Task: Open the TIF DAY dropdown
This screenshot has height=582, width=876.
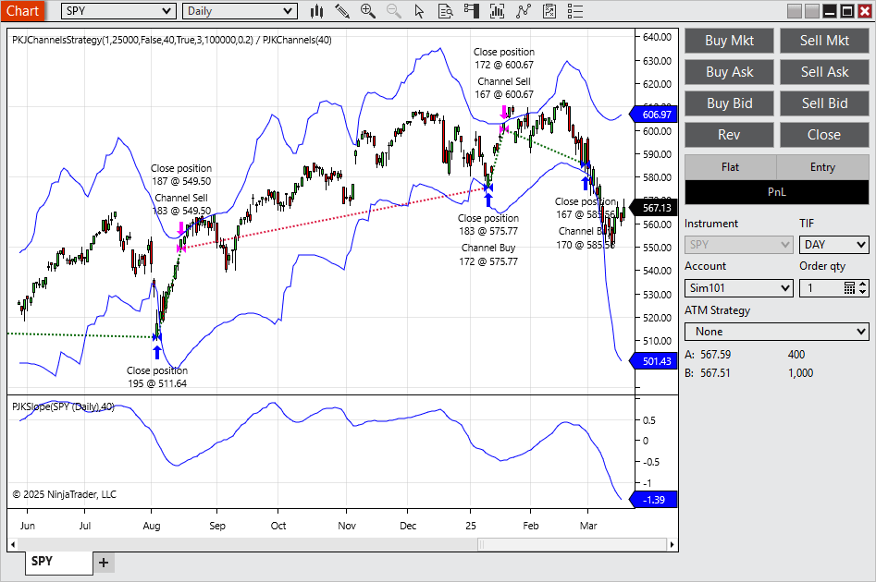Action: pyautogui.click(x=833, y=245)
